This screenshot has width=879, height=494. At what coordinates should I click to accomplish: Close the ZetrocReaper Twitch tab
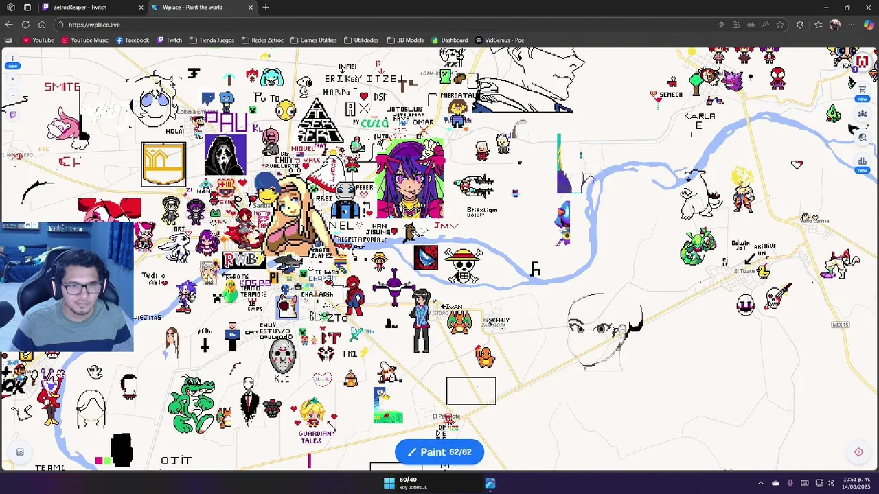(x=141, y=8)
